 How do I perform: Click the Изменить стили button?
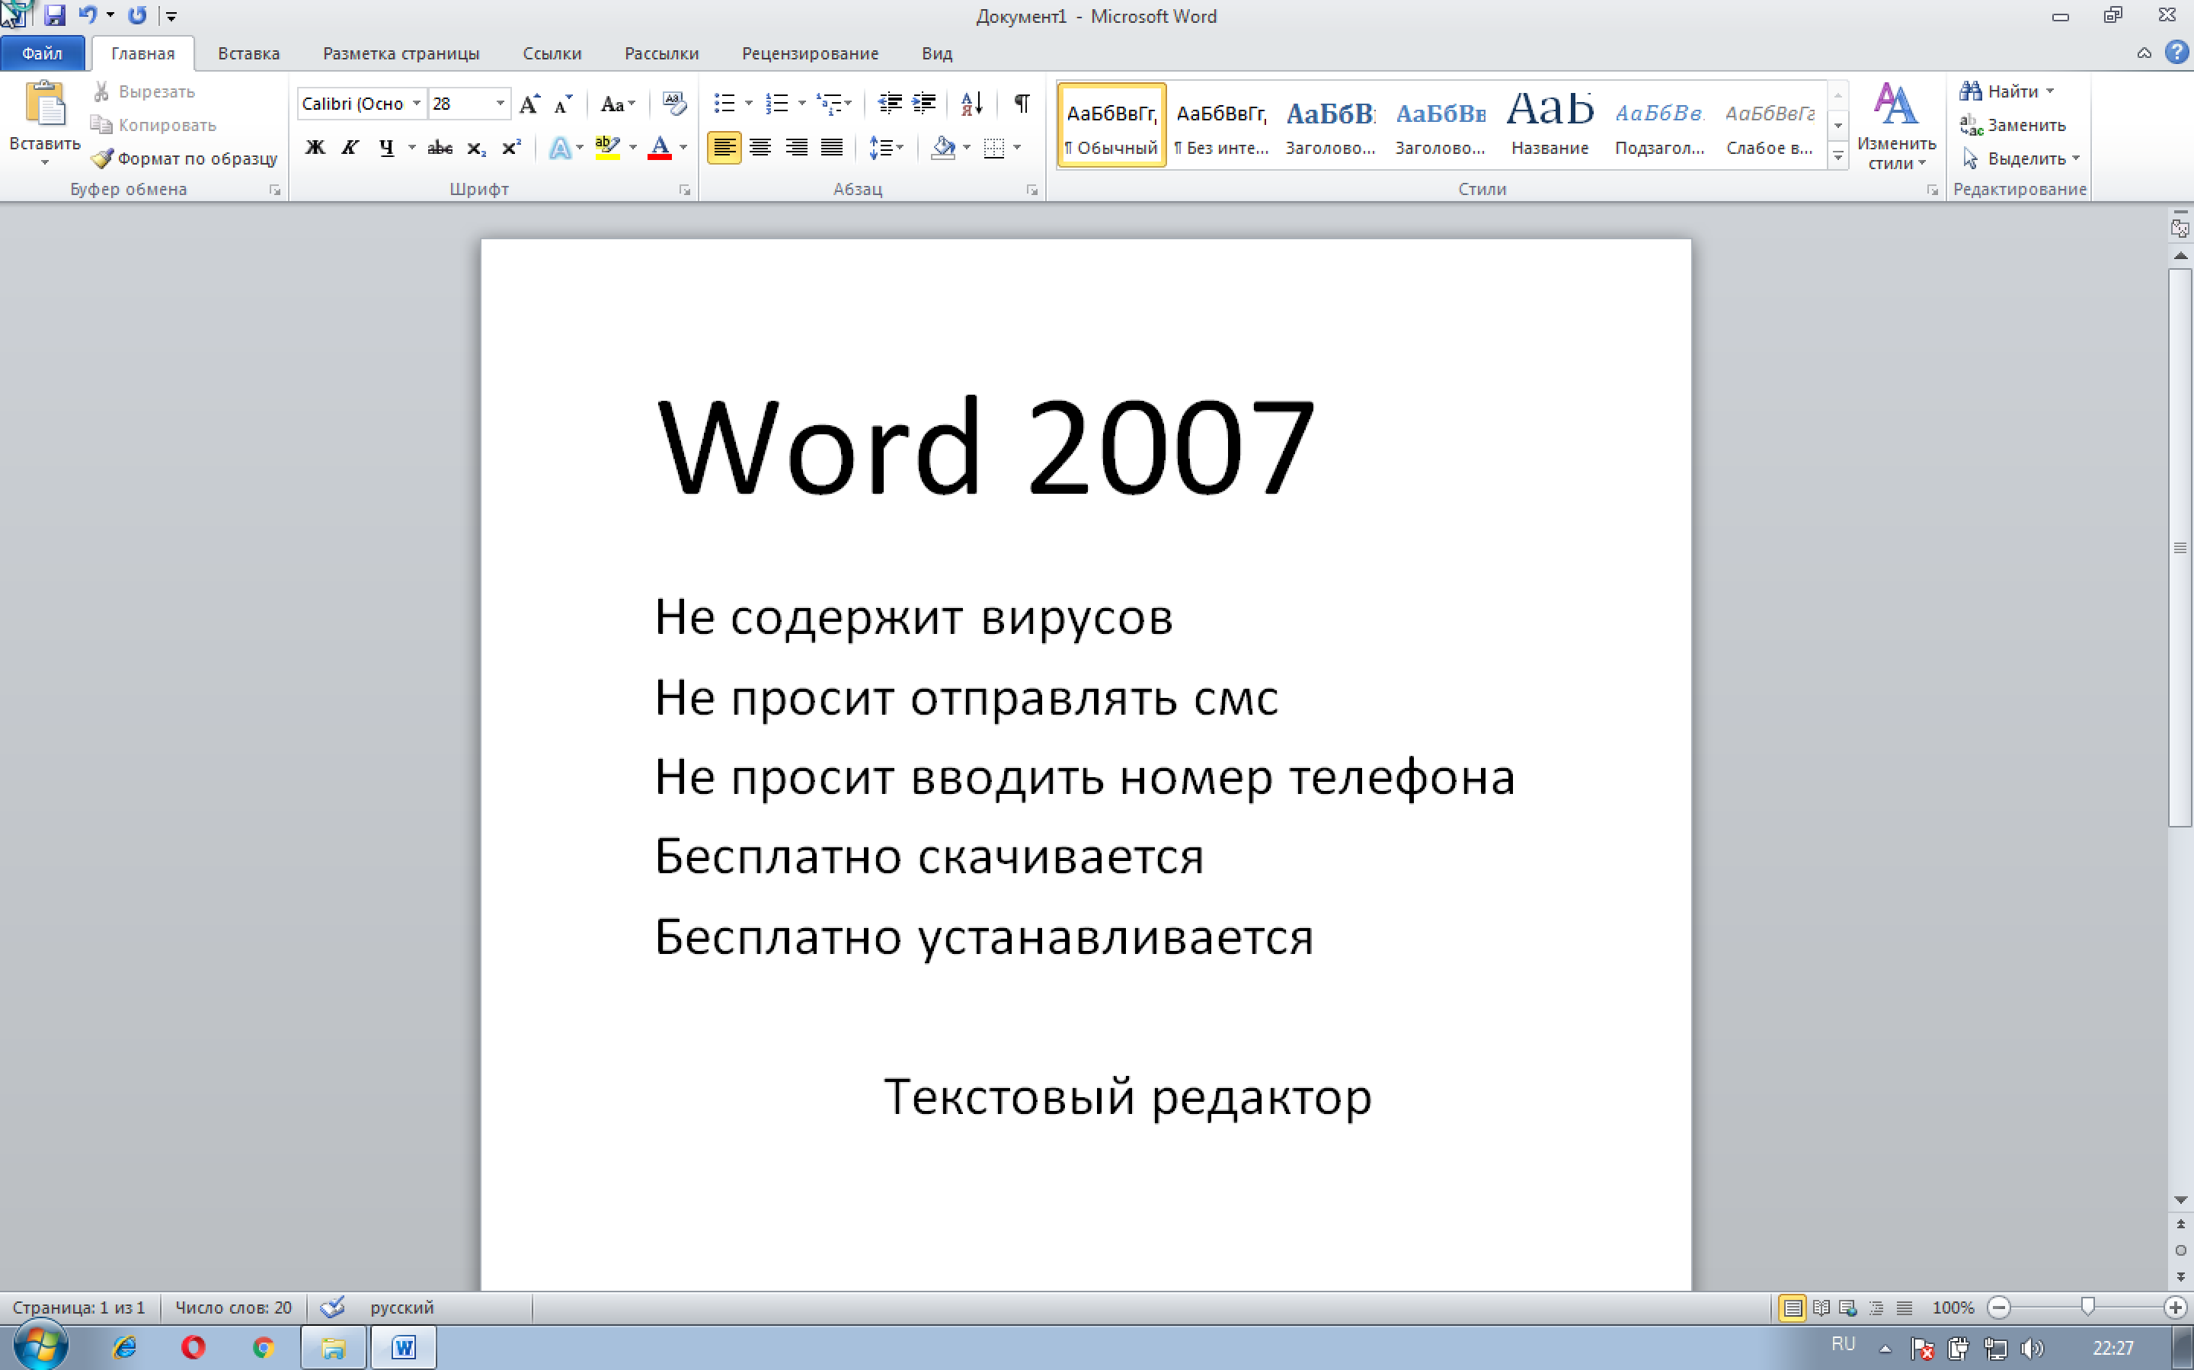[x=1895, y=125]
